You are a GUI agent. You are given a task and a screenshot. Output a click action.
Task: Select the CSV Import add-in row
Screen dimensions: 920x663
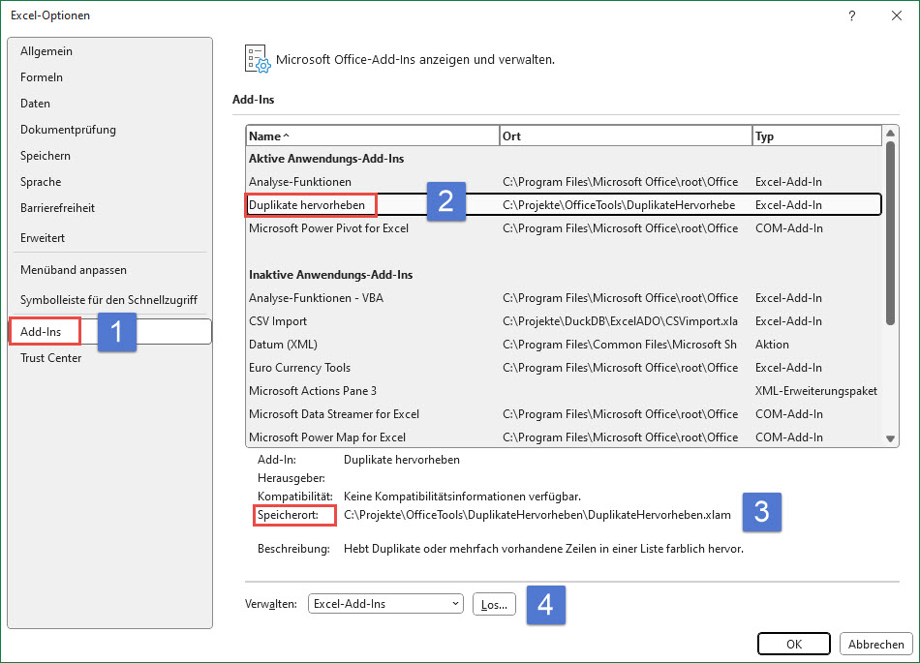(564, 321)
